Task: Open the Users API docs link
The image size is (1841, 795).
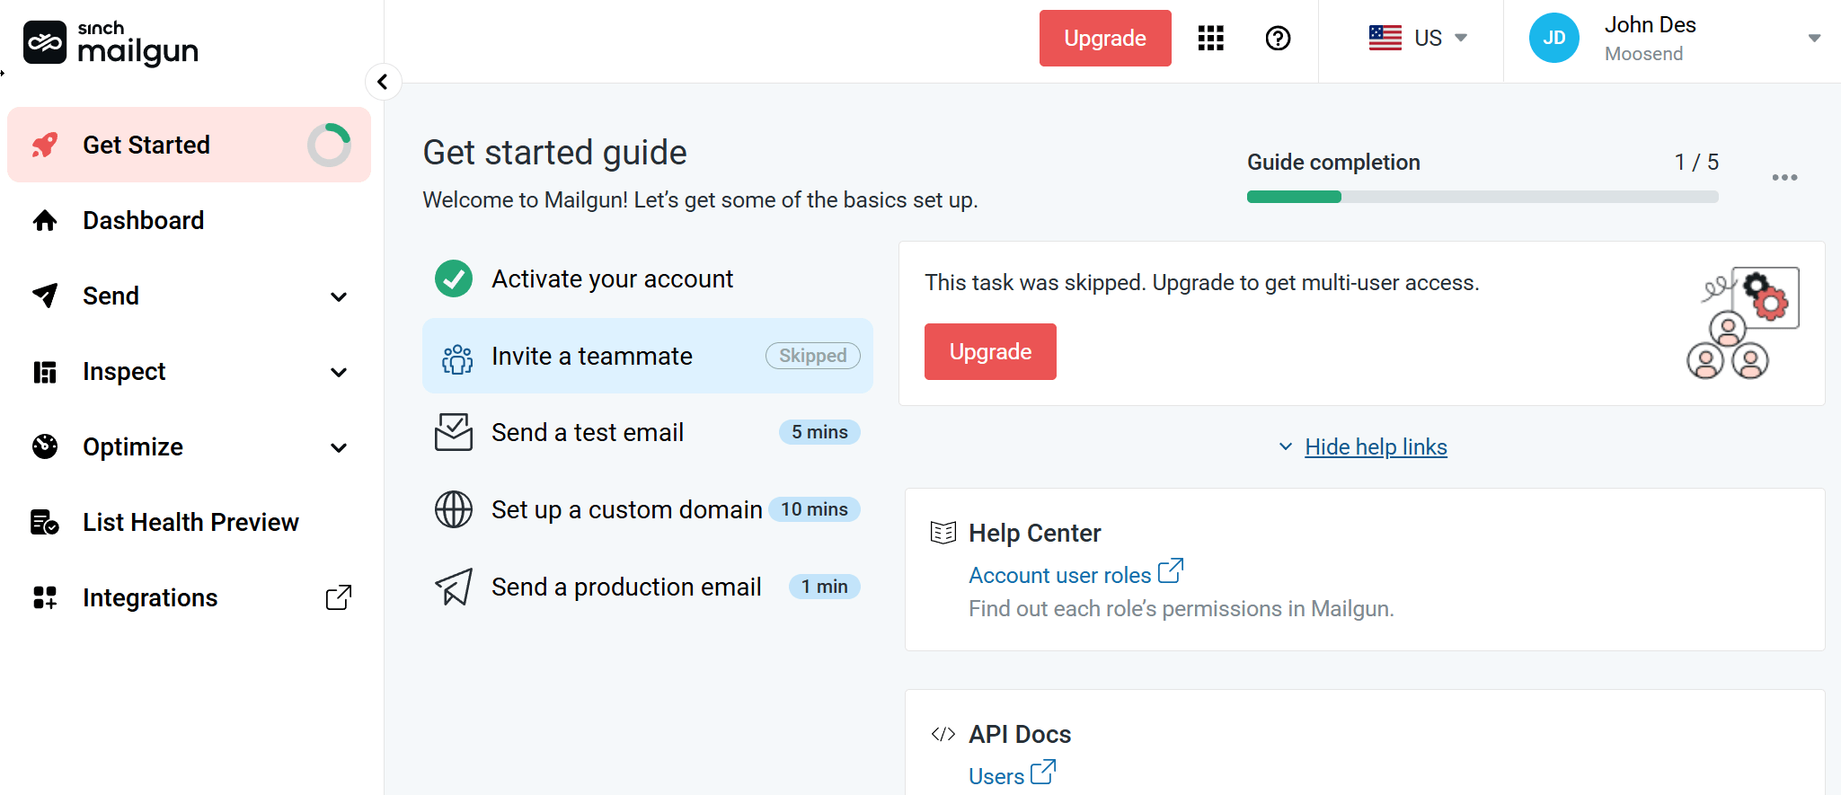Action: pyautogui.click(x=996, y=776)
